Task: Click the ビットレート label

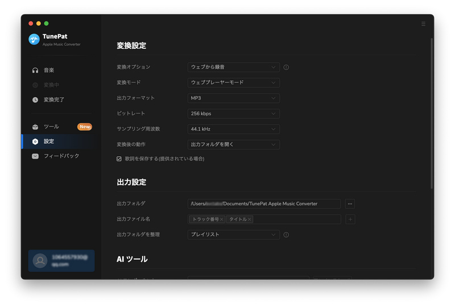Action: 131,114
